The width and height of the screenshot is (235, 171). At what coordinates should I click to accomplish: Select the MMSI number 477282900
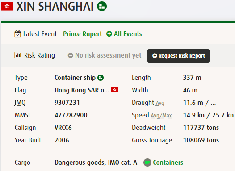(x=71, y=115)
